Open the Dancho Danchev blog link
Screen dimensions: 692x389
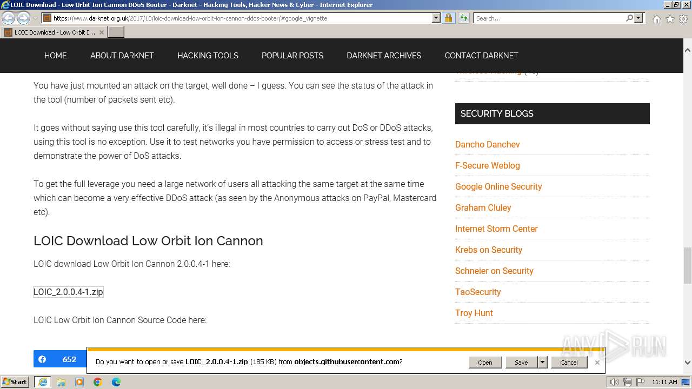click(488, 144)
